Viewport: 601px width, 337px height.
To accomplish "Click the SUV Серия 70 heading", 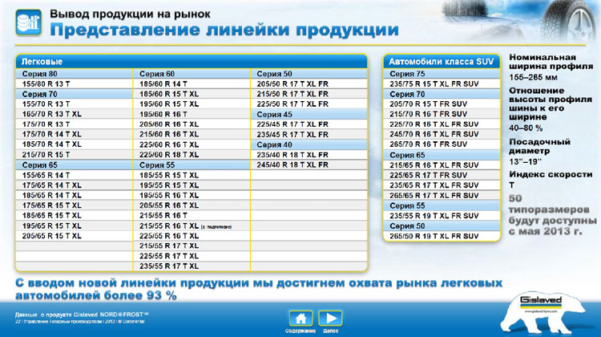I will [x=442, y=94].
